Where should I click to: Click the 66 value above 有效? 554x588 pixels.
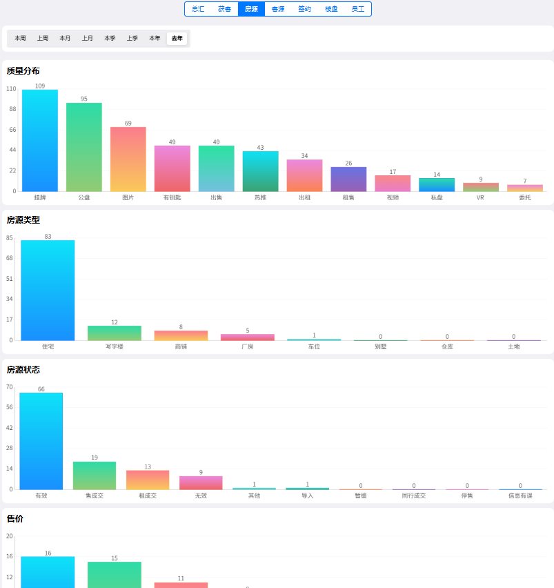tap(41, 389)
